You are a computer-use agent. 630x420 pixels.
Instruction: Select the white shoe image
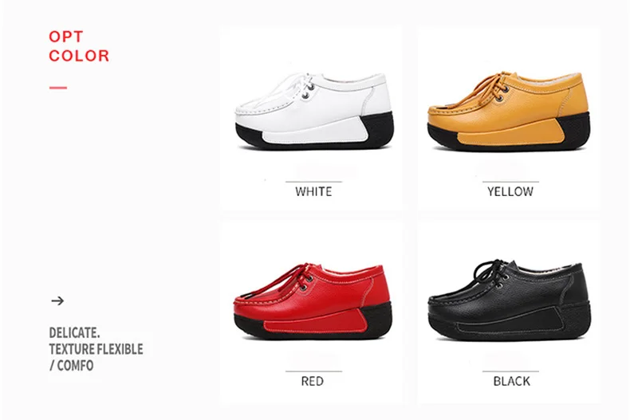pyautogui.click(x=313, y=112)
